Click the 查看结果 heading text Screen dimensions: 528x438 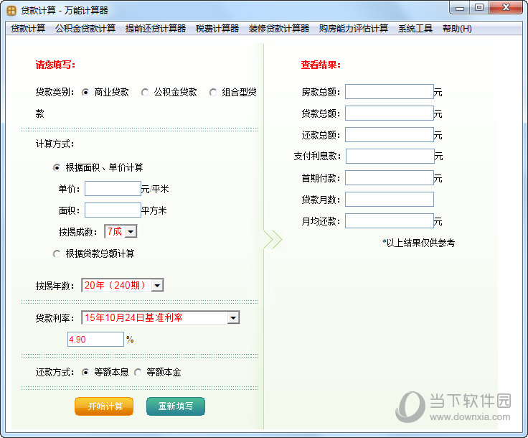click(x=321, y=65)
